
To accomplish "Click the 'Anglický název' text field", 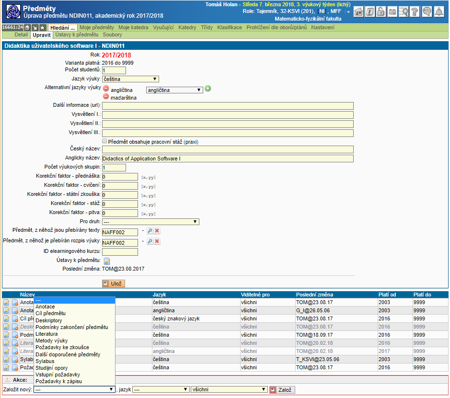I will 228,159.
